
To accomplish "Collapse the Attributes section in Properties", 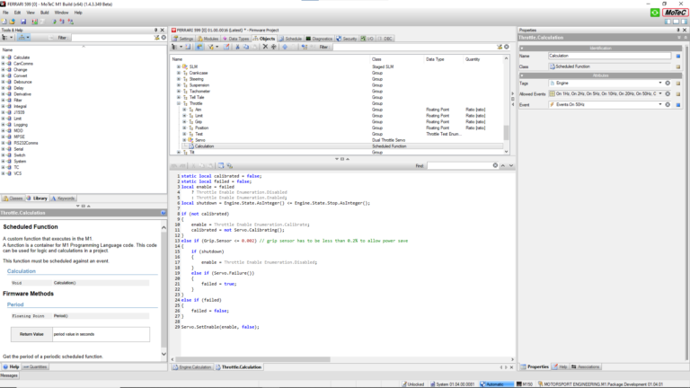I will tap(522, 75).
